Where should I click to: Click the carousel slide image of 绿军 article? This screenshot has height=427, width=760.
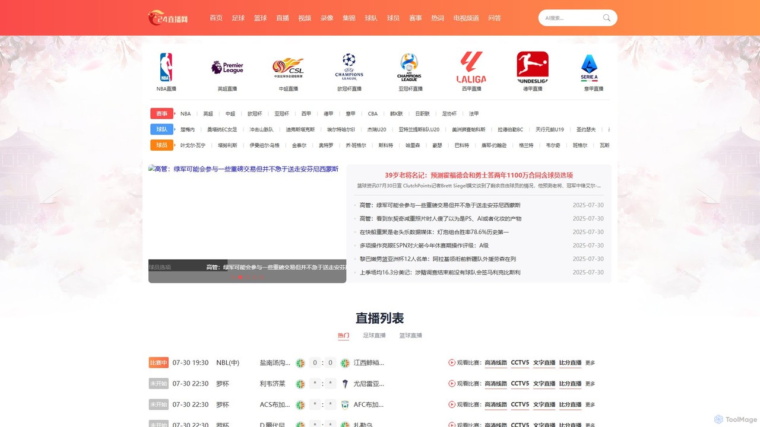point(247,223)
